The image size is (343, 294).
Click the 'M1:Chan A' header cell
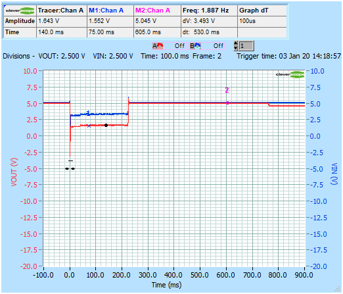point(110,11)
